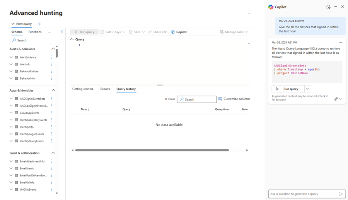Image resolution: width=348 pixels, height=200 pixels.
Task: Switch to the Functions tab
Action: (35, 32)
